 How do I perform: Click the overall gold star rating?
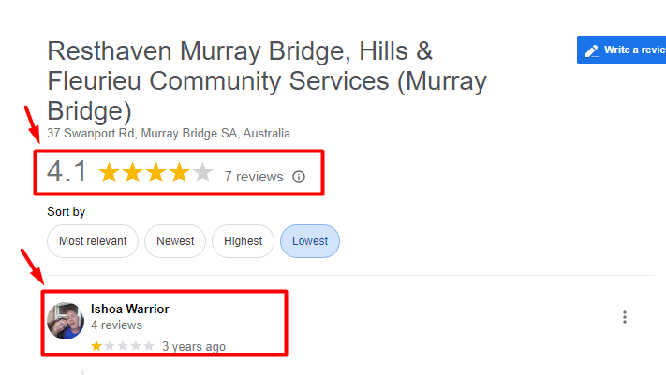pyautogui.click(x=155, y=172)
